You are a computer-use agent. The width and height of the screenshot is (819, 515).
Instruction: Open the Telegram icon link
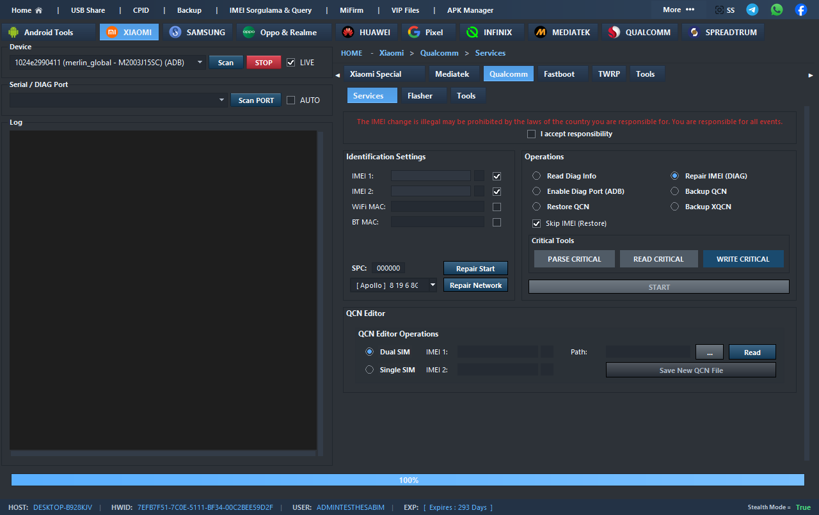click(x=752, y=10)
